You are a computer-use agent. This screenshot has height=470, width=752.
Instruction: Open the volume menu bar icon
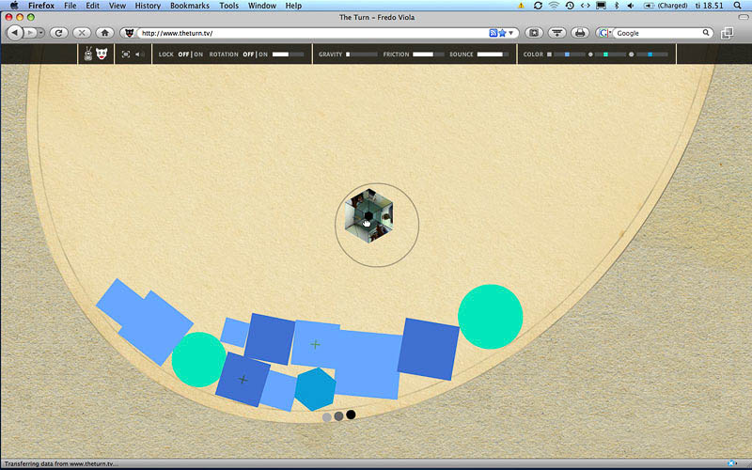tap(631, 6)
